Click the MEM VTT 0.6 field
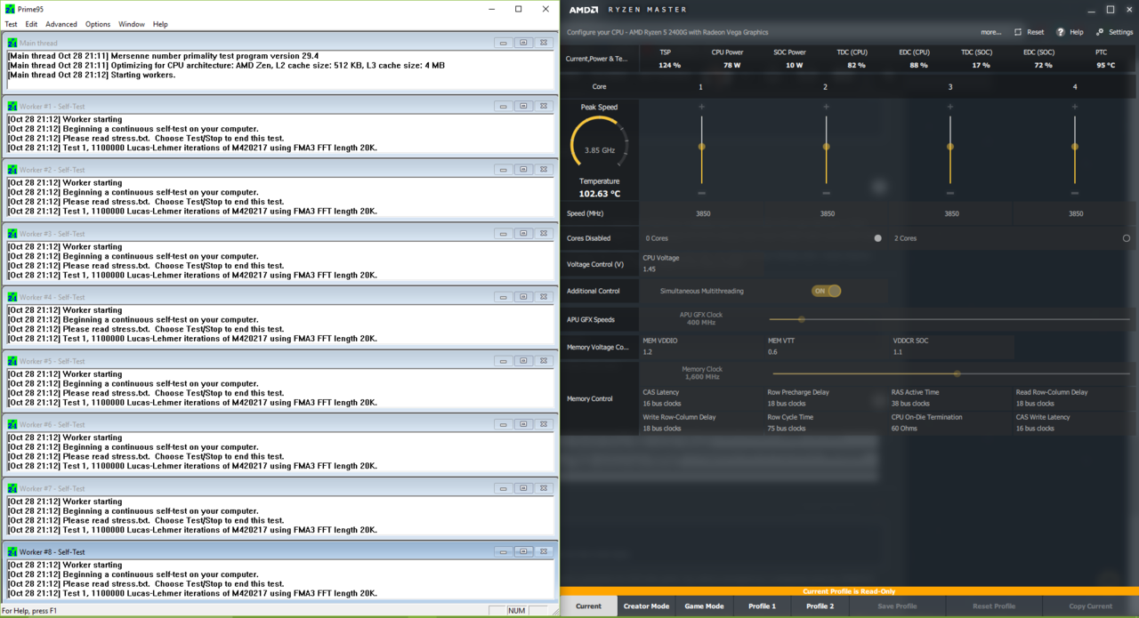The width and height of the screenshot is (1139, 618). click(827, 347)
